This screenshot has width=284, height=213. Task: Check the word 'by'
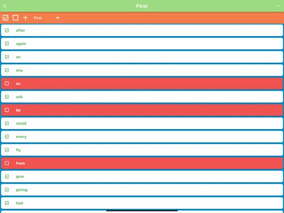7,110
